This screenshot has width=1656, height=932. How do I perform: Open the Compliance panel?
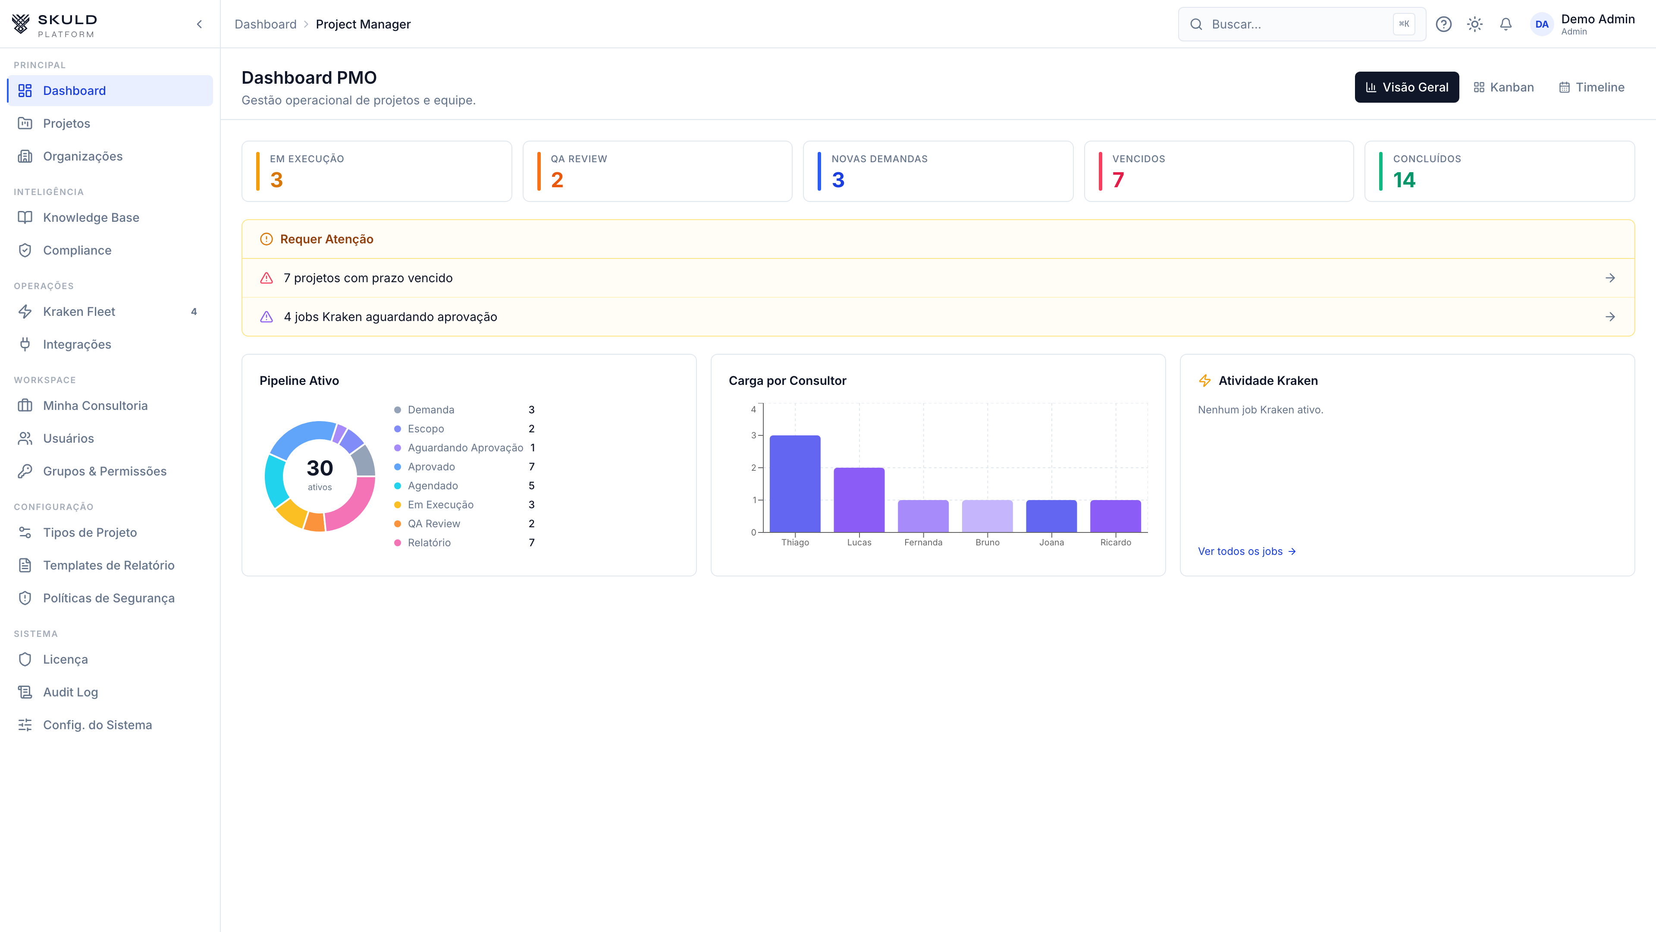pos(77,250)
